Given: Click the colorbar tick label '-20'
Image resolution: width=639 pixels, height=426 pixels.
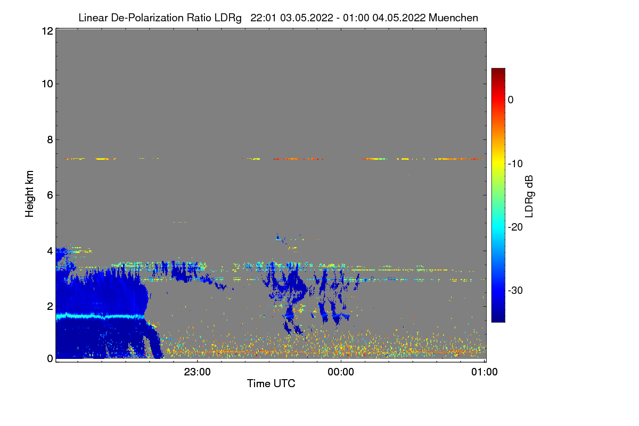Looking at the screenshot, I should point(515,227).
